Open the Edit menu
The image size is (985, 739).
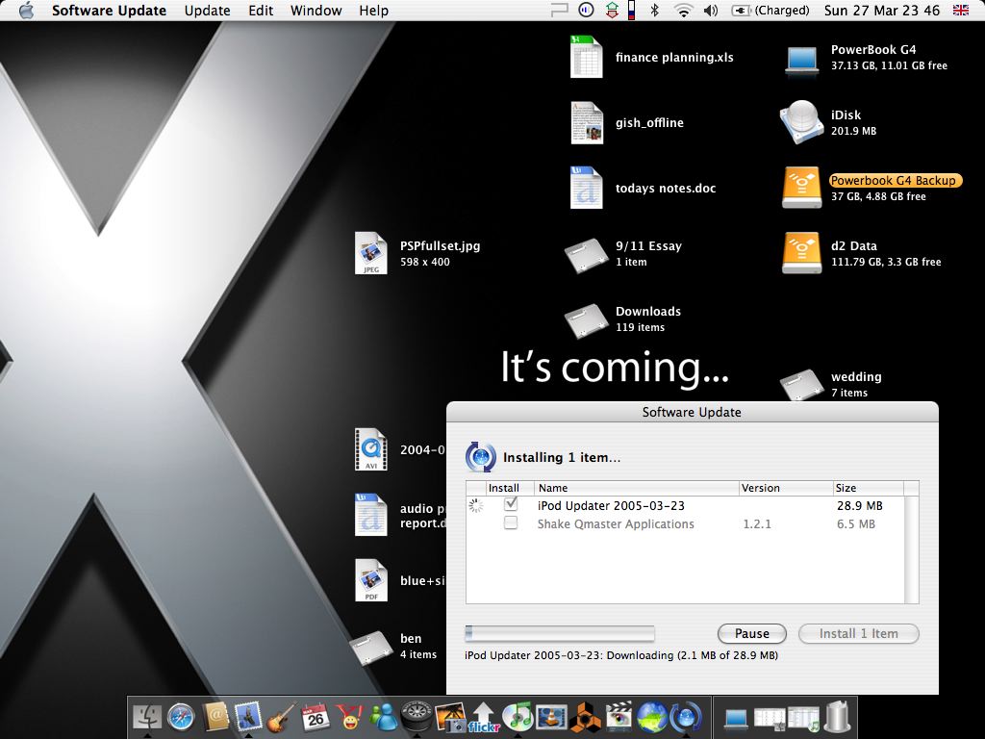coord(261,11)
